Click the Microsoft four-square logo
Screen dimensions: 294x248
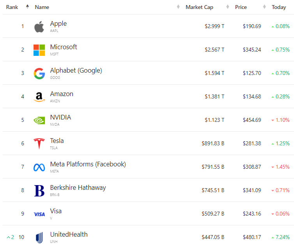pyautogui.click(x=39, y=50)
